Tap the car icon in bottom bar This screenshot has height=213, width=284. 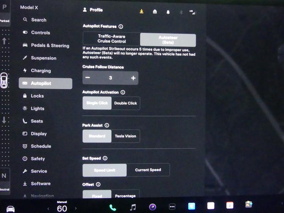click(11, 209)
